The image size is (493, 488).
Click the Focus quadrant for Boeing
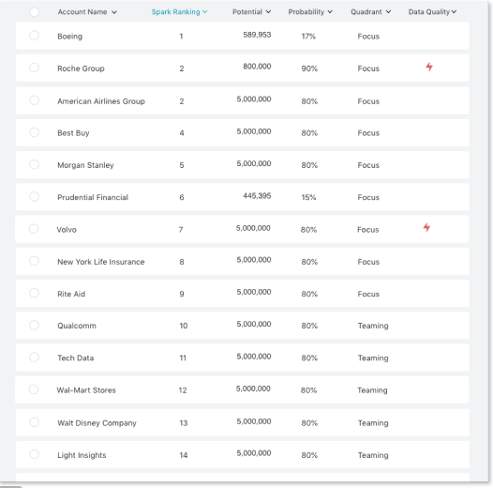tap(368, 37)
